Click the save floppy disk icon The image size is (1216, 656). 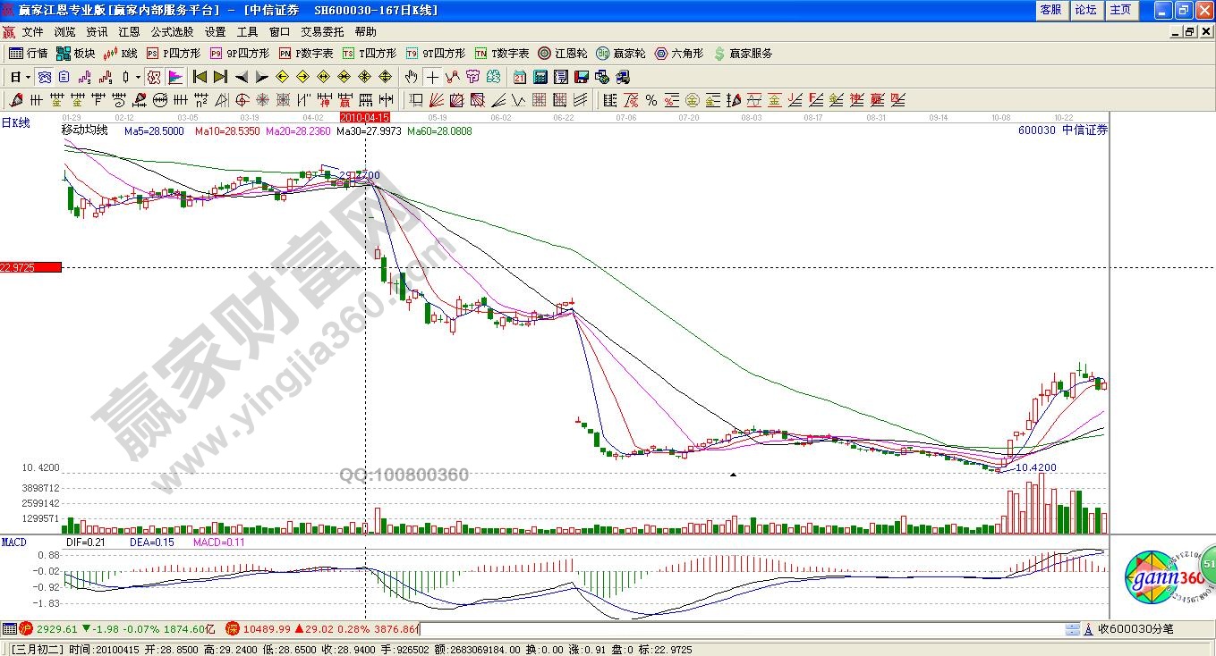click(x=581, y=77)
